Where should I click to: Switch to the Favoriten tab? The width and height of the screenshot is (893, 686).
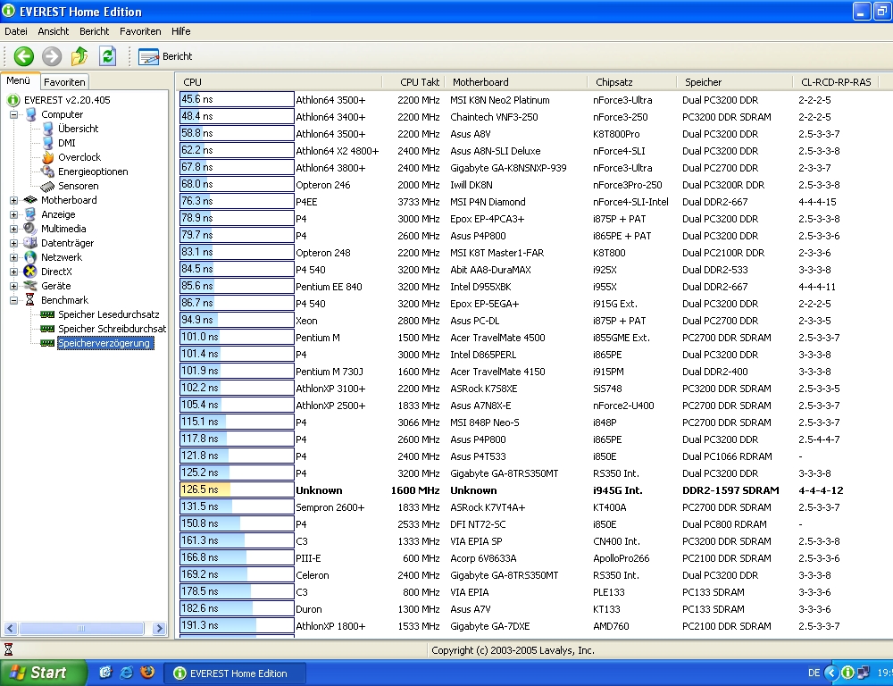coord(64,82)
